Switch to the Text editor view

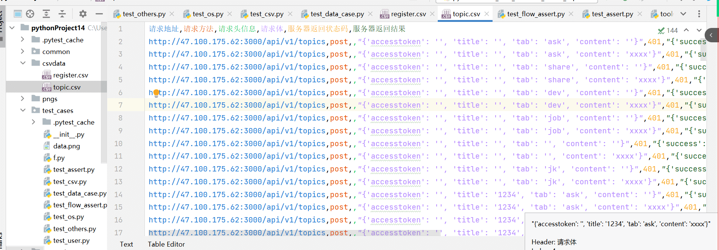tap(126, 244)
